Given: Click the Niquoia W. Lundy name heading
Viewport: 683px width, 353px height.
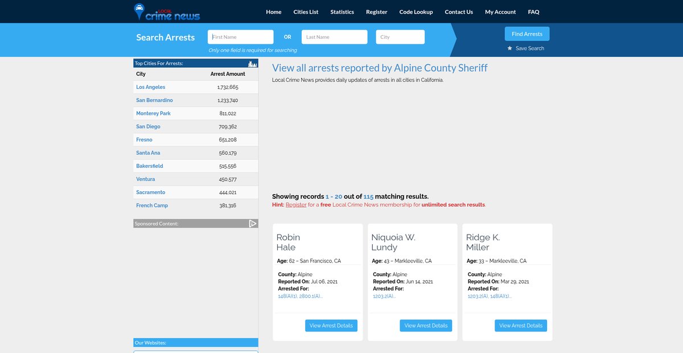Looking at the screenshot, I should click(x=393, y=242).
